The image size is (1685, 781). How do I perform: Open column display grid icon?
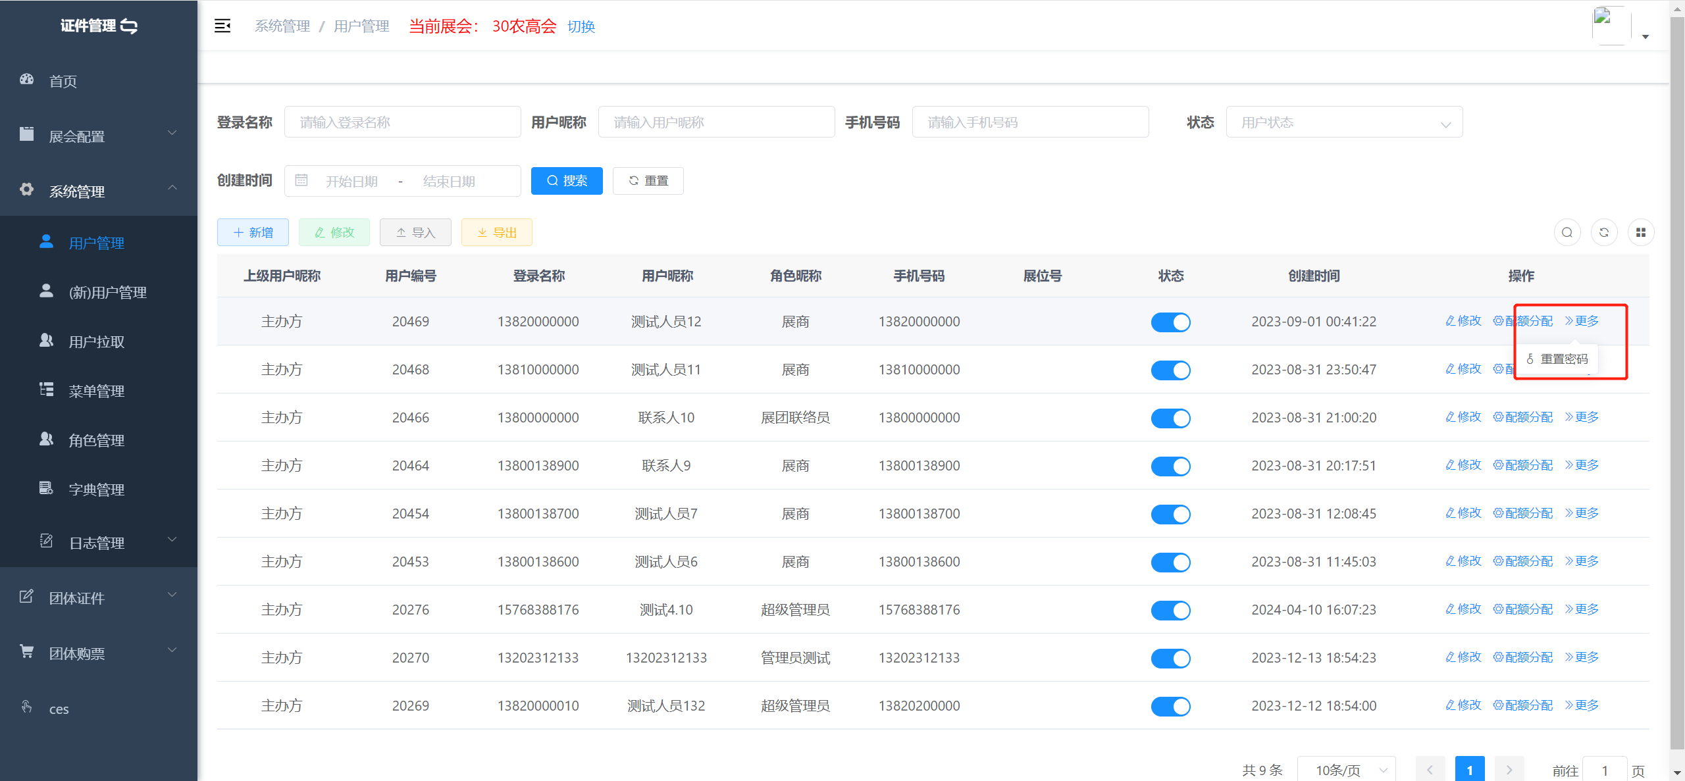(x=1641, y=232)
